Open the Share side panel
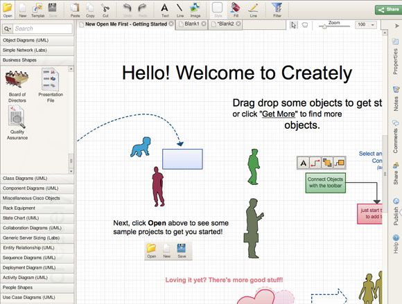The image size is (402, 304). [x=396, y=173]
